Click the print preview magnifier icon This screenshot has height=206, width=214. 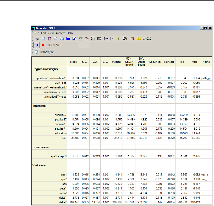[x=43, y=39]
